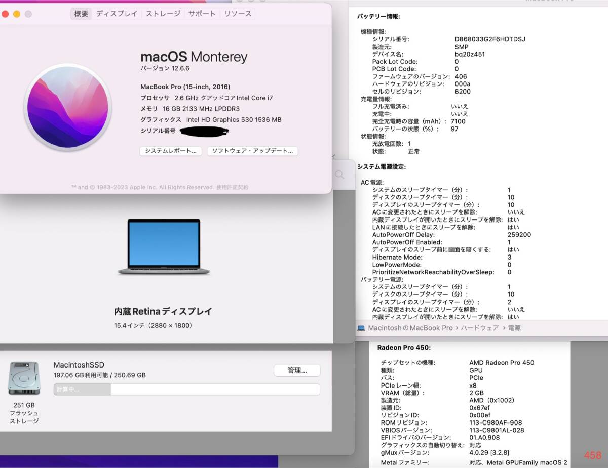
Task: Switch to the 概要 tab
Action: point(81,14)
